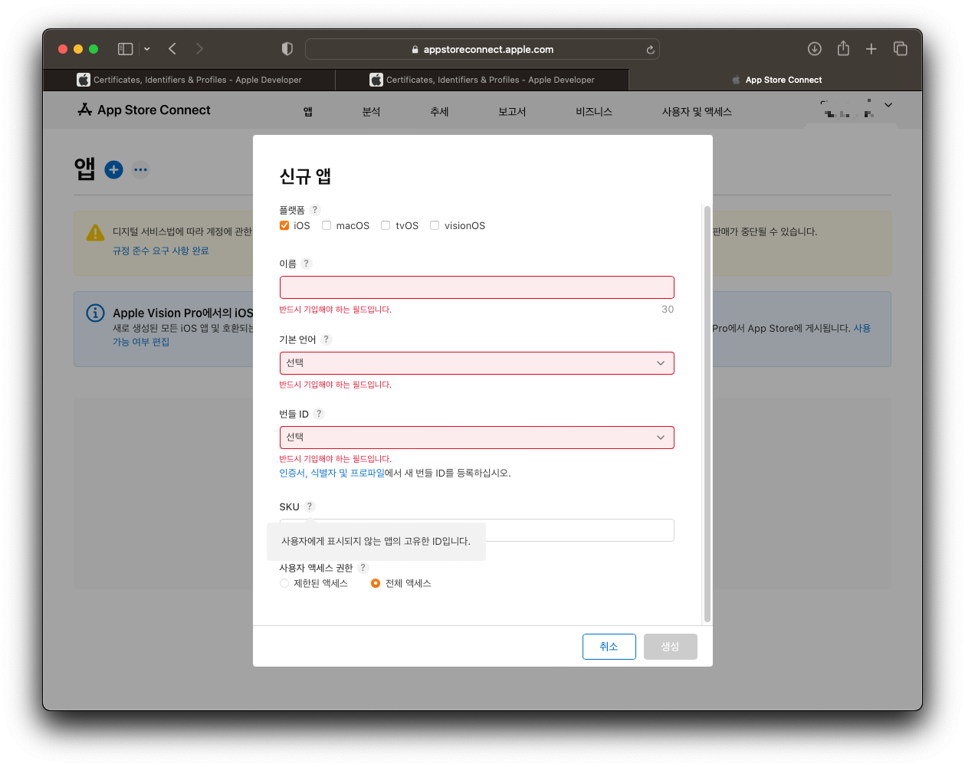This screenshot has height=767, width=965.
Task: Switch to the first Certificates, Identifiers & Profiles tab
Action: [189, 80]
